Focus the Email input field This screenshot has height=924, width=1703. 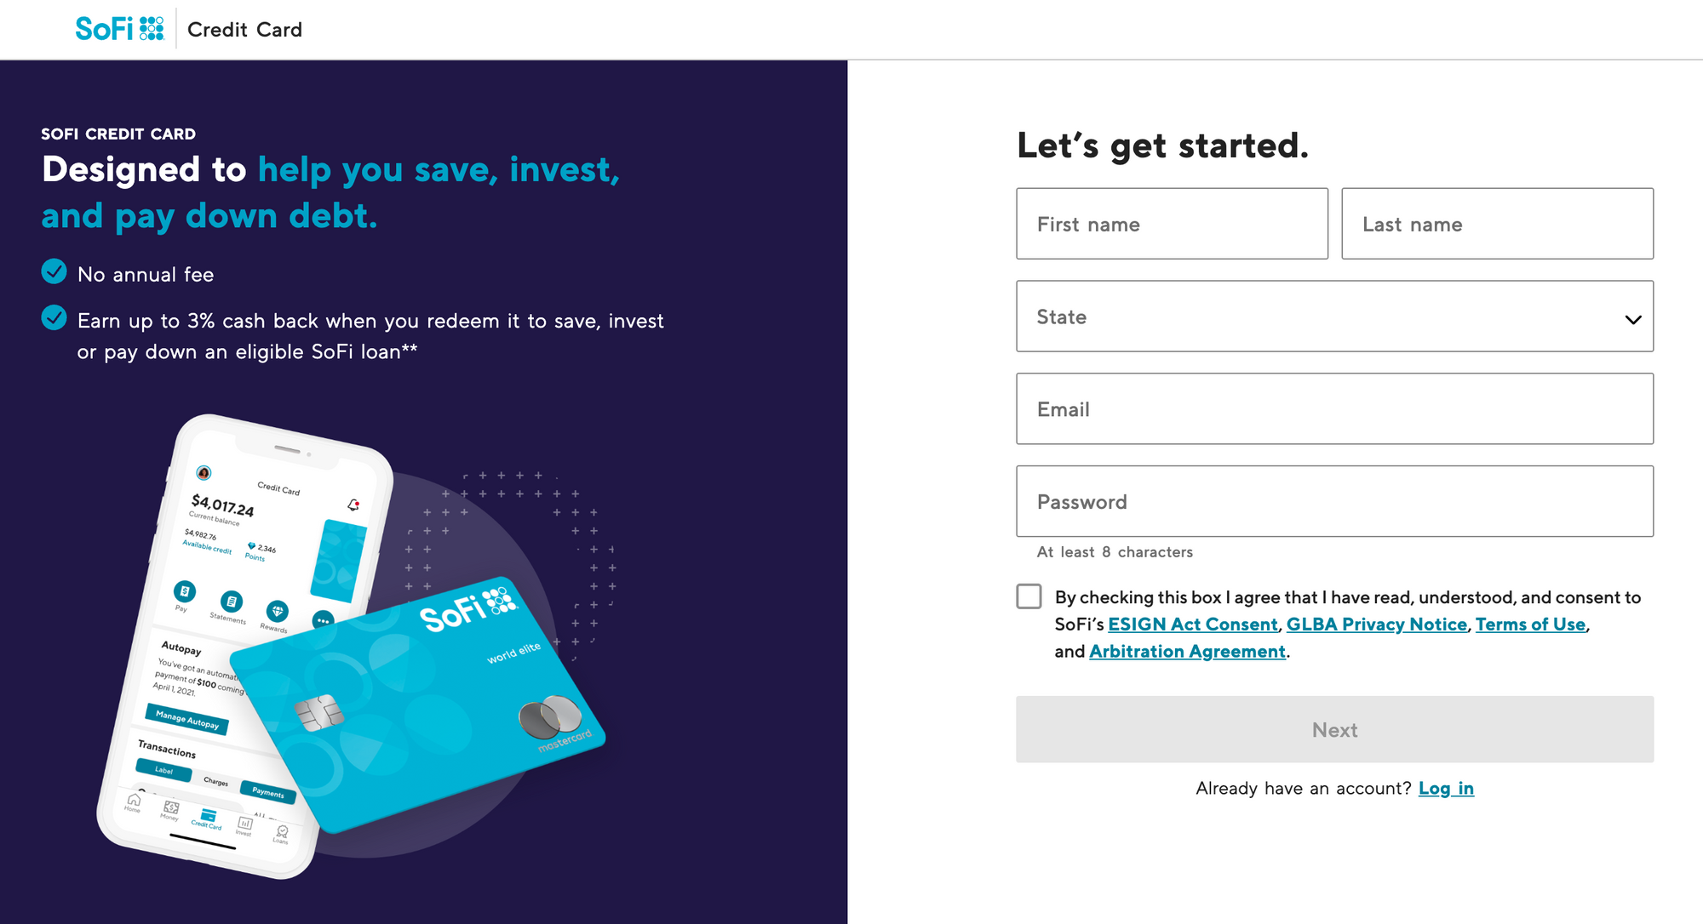coord(1334,409)
